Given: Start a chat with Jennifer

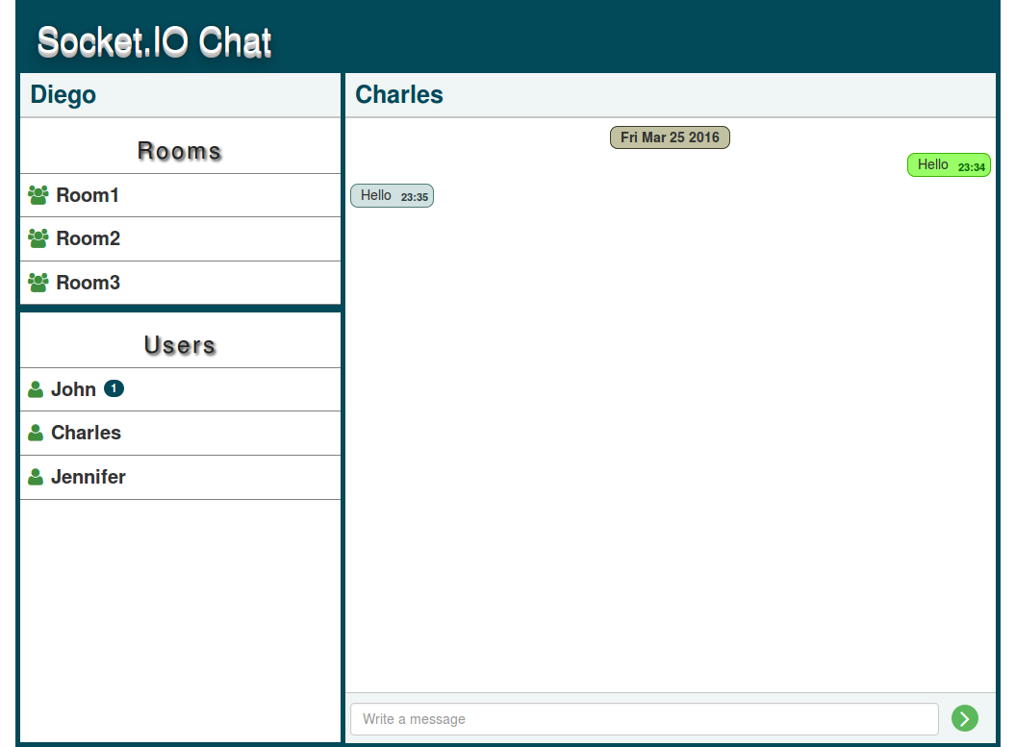Looking at the screenshot, I should [x=180, y=477].
